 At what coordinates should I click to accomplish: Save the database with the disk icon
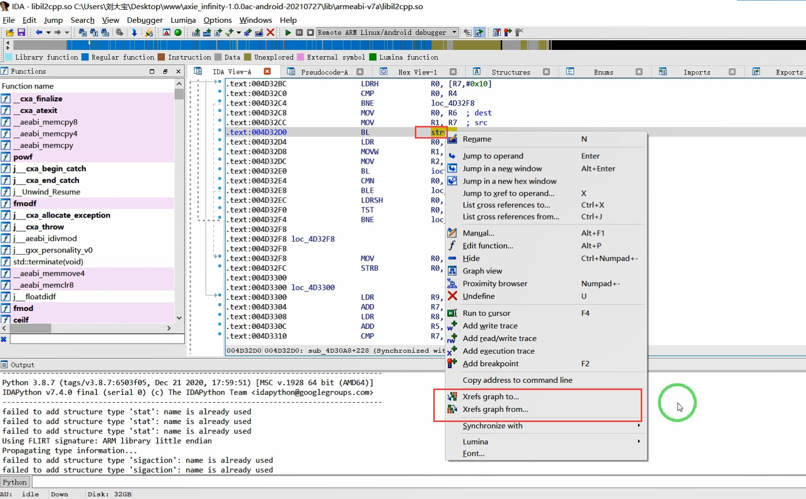21,32
